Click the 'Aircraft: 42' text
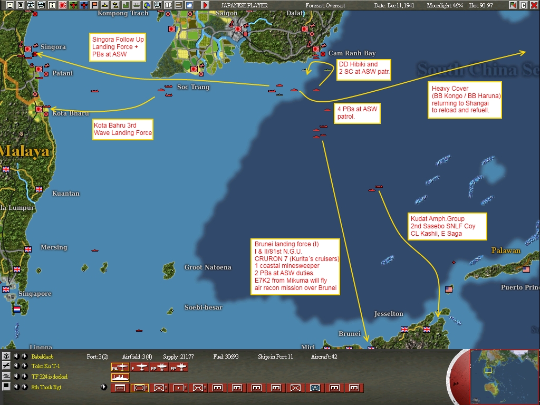The width and height of the screenshot is (540, 405). (324, 356)
